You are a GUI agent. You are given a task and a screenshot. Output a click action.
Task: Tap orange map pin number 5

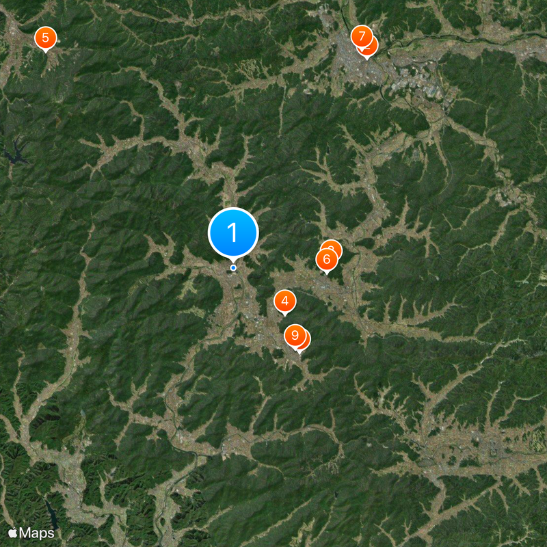tap(45, 38)
